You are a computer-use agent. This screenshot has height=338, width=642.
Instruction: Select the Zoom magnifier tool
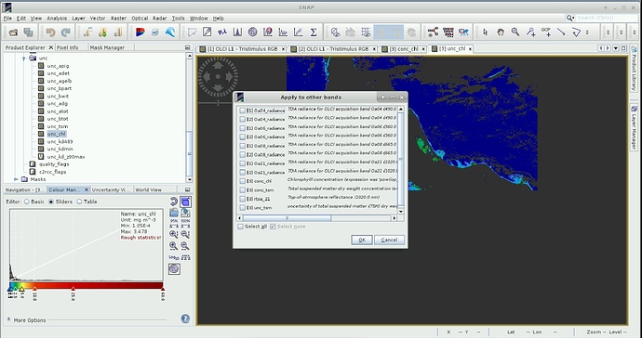coord(515,32)
